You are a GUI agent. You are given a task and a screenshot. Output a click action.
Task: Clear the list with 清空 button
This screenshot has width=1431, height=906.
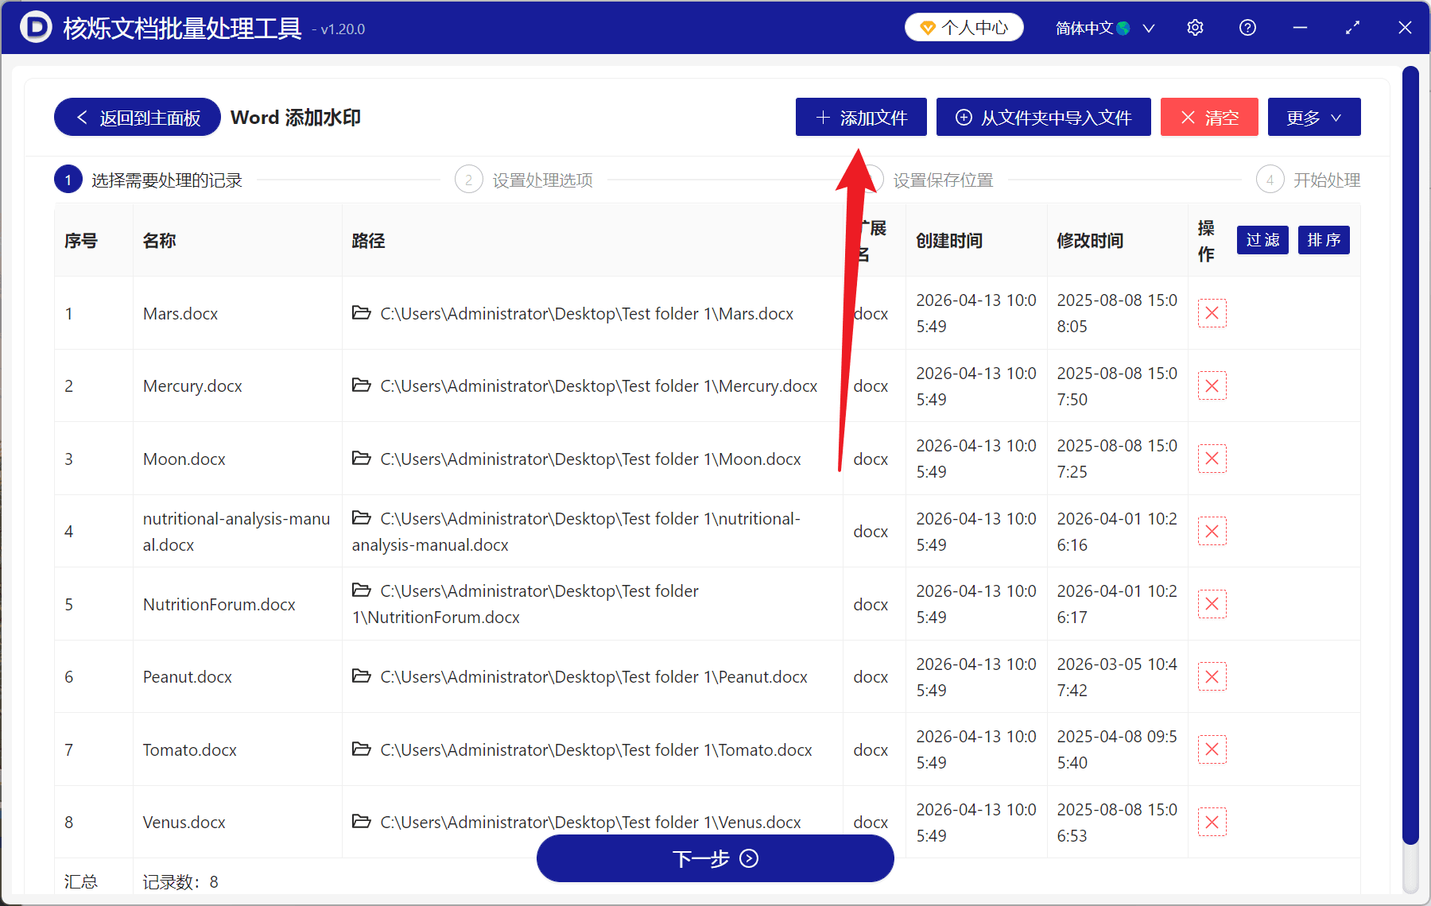[x=1208, y=117]
